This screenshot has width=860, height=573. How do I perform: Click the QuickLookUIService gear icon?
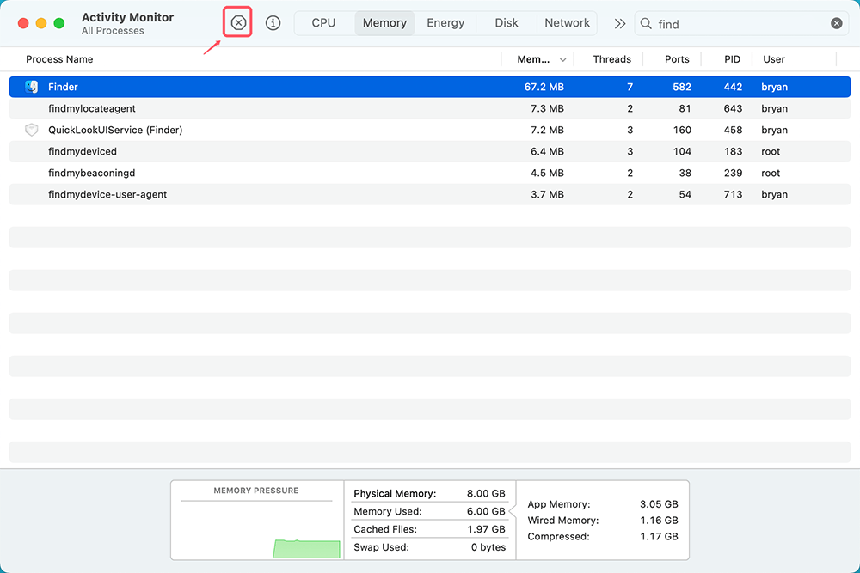click(x=31, y=130)
